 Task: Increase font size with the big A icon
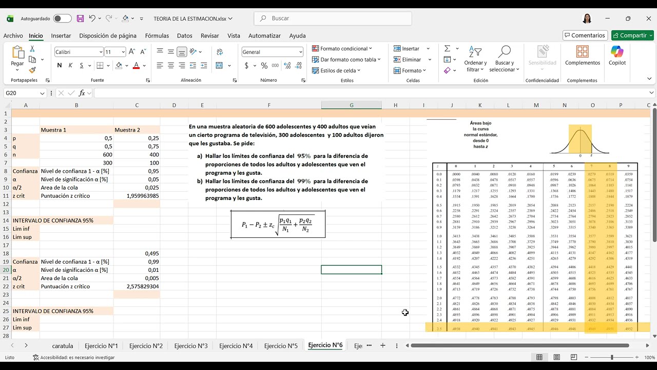coord(132,52)
